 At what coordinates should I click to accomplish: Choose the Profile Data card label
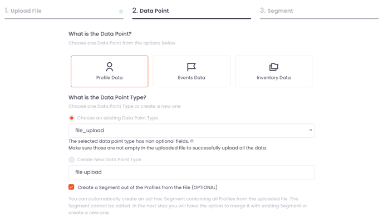tap(110, 78)
